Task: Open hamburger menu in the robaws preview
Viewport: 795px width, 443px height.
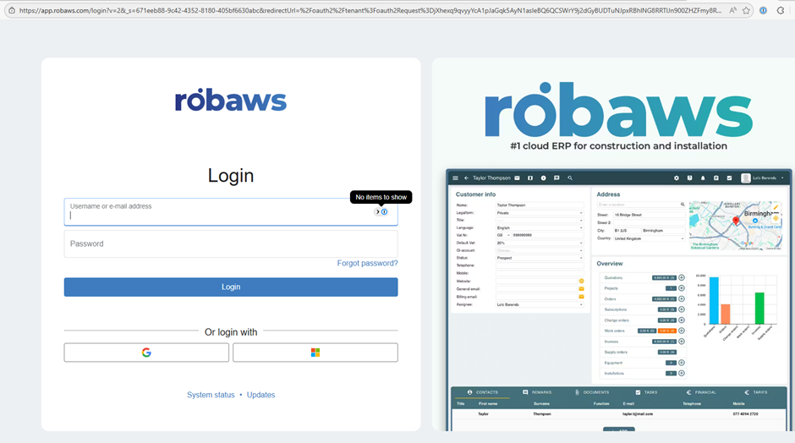Action: (455, 178)
